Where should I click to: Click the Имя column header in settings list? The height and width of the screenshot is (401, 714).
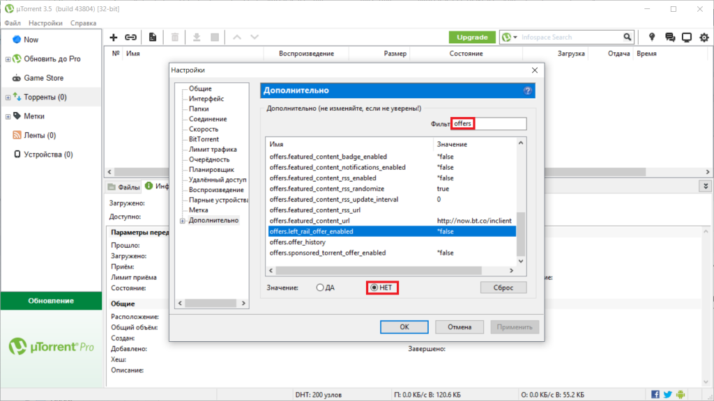[x=349, y=144]
